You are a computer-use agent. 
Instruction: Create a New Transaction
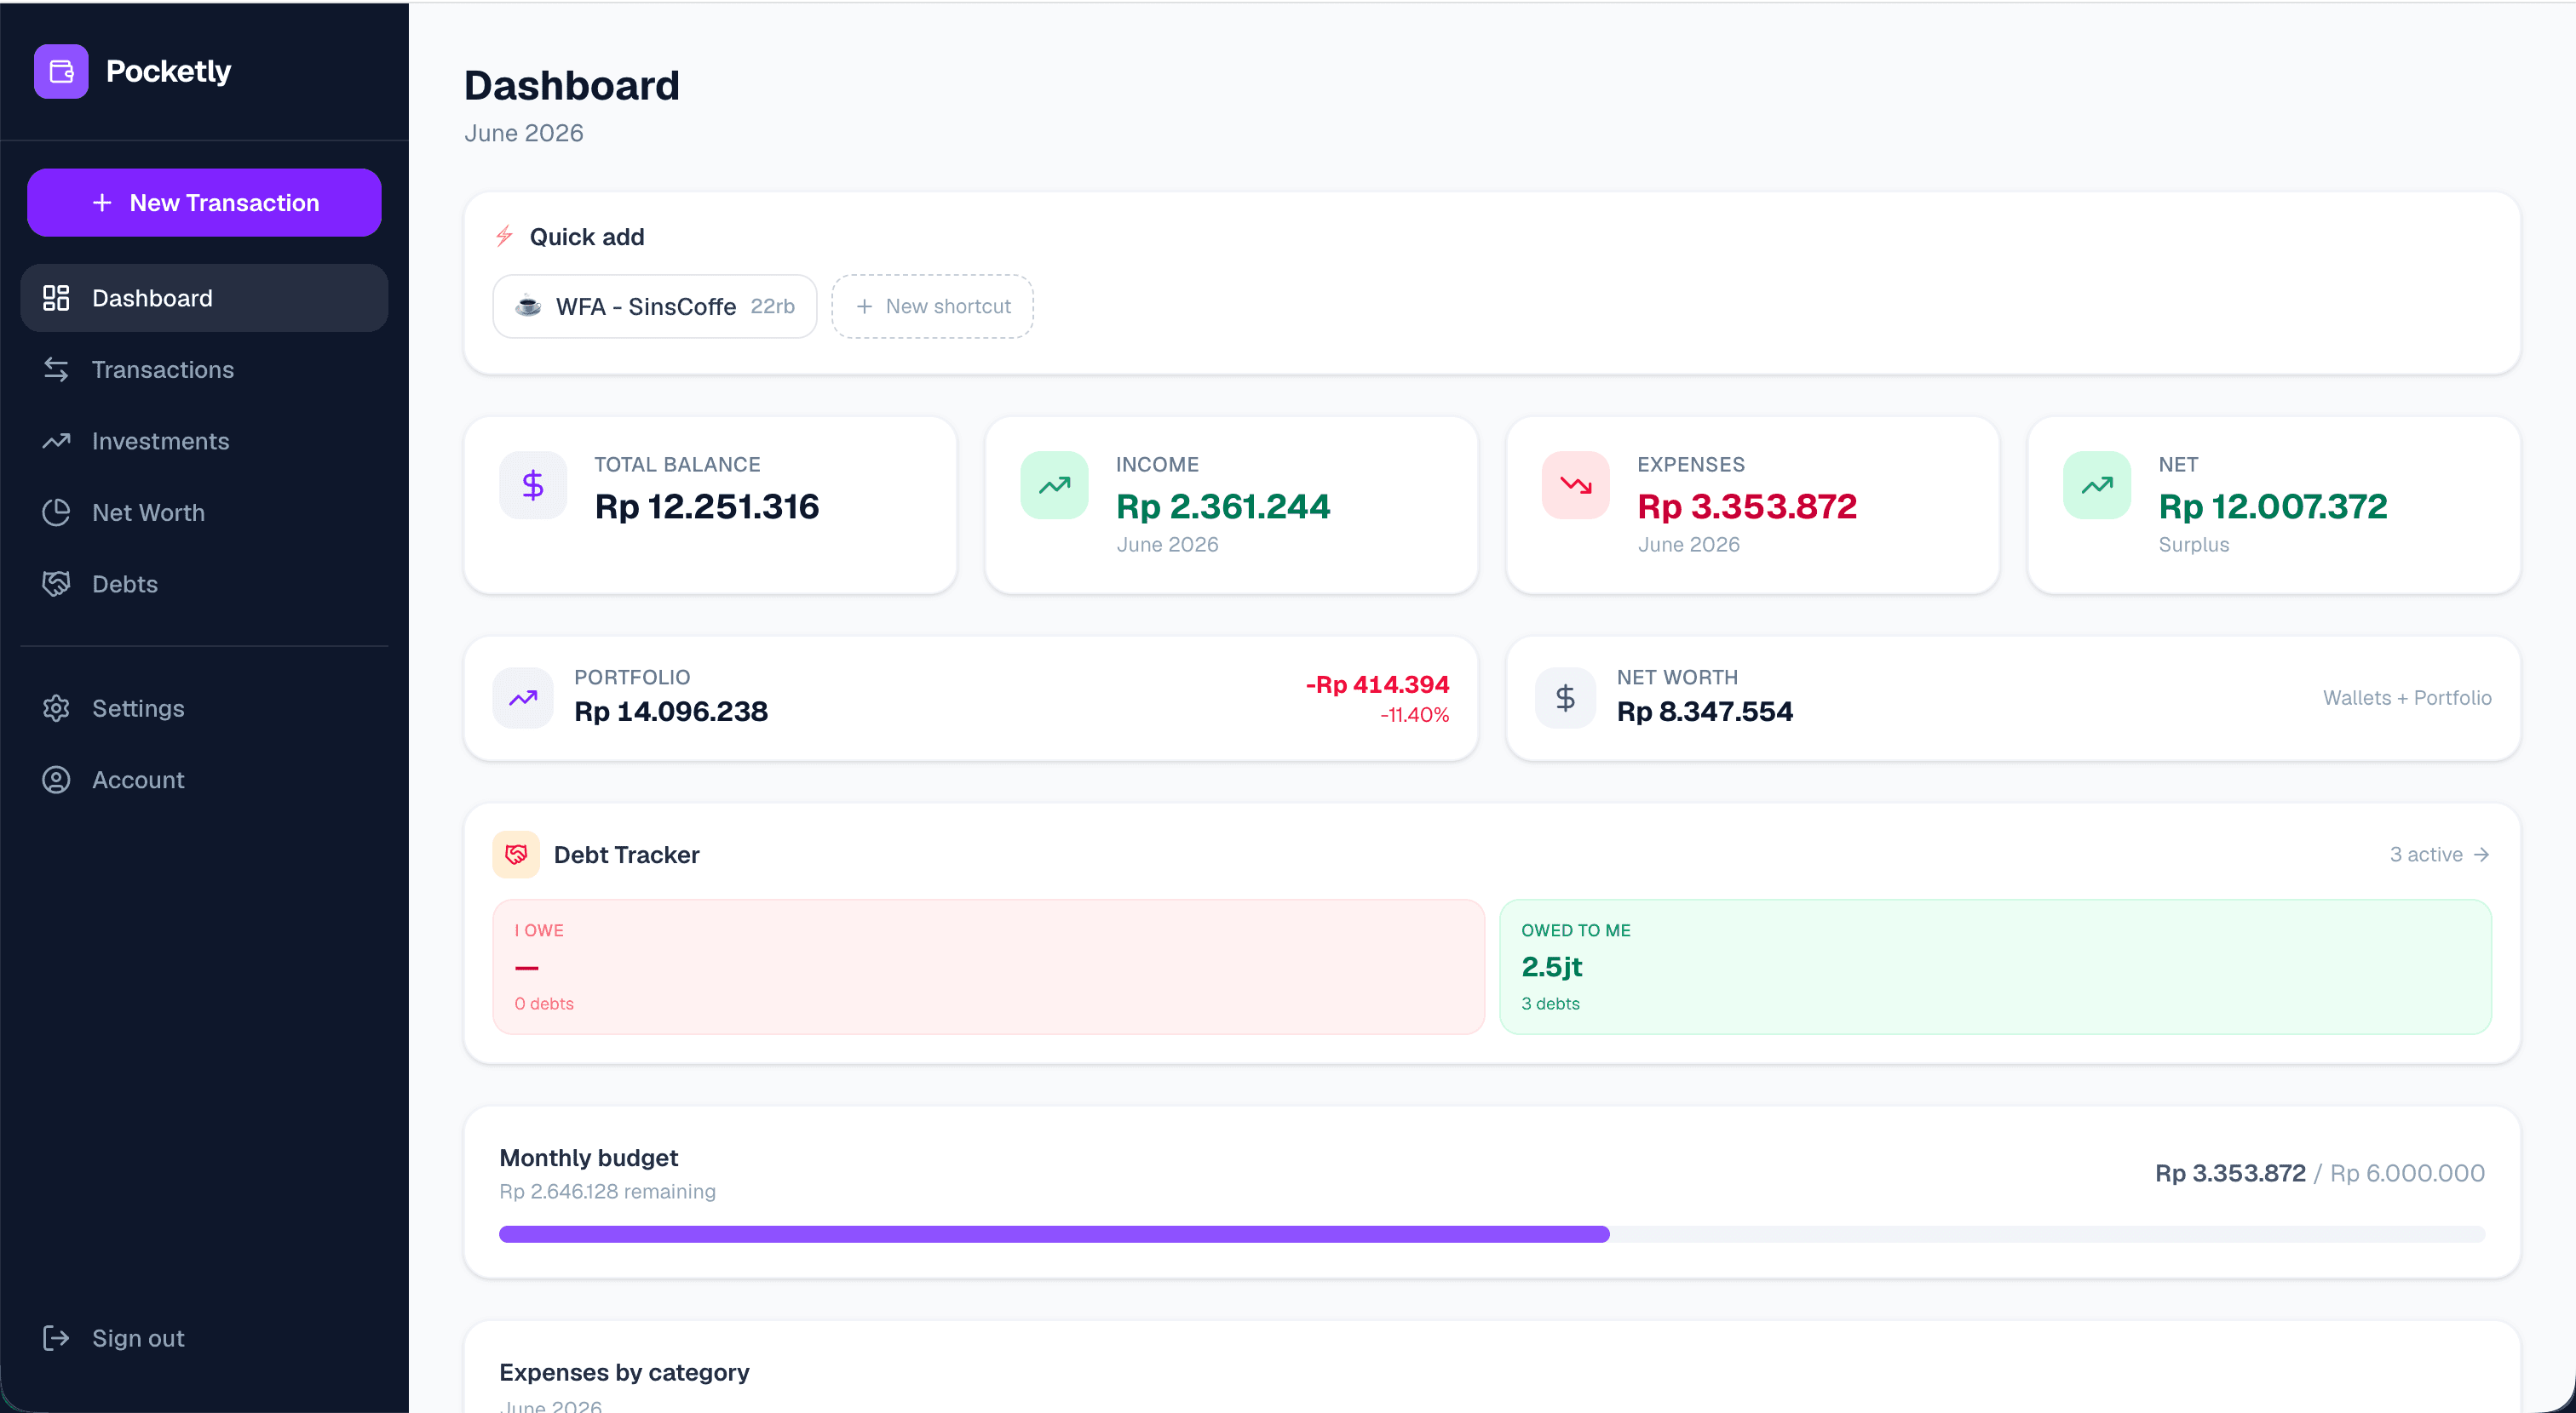tap(204, 203)
